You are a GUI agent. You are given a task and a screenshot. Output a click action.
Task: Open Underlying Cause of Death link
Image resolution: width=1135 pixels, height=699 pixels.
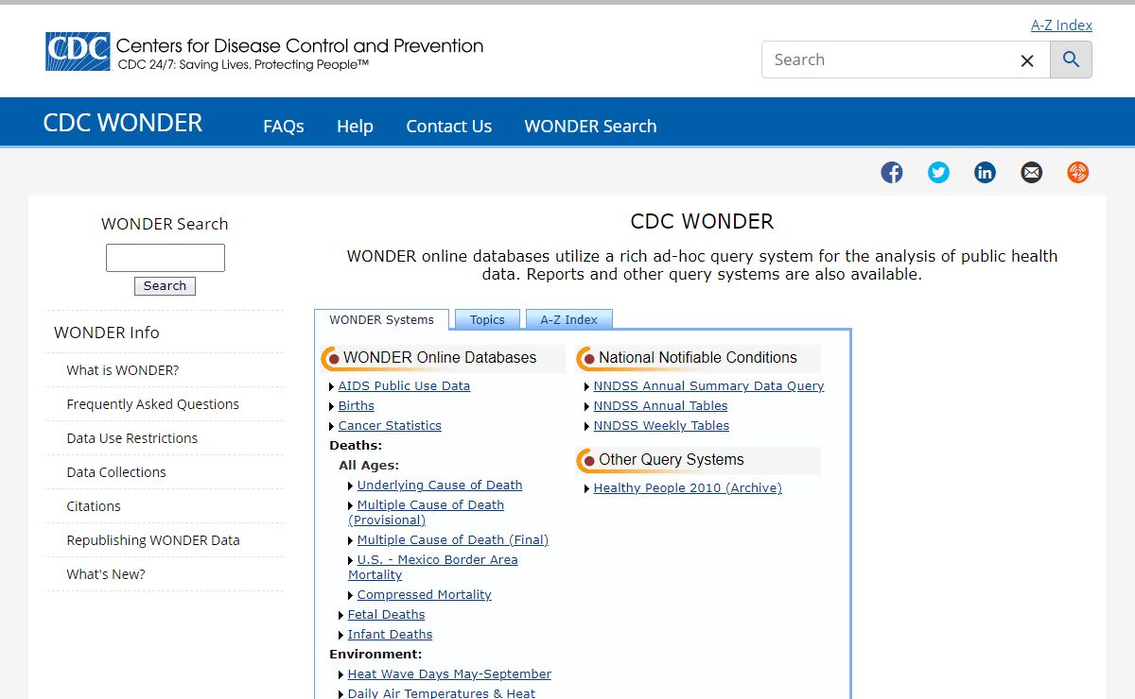tap(440, 485)
